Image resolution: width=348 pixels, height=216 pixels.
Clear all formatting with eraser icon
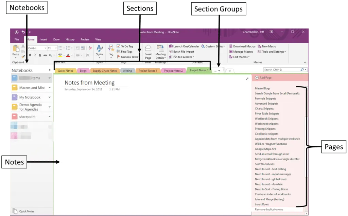90,48
